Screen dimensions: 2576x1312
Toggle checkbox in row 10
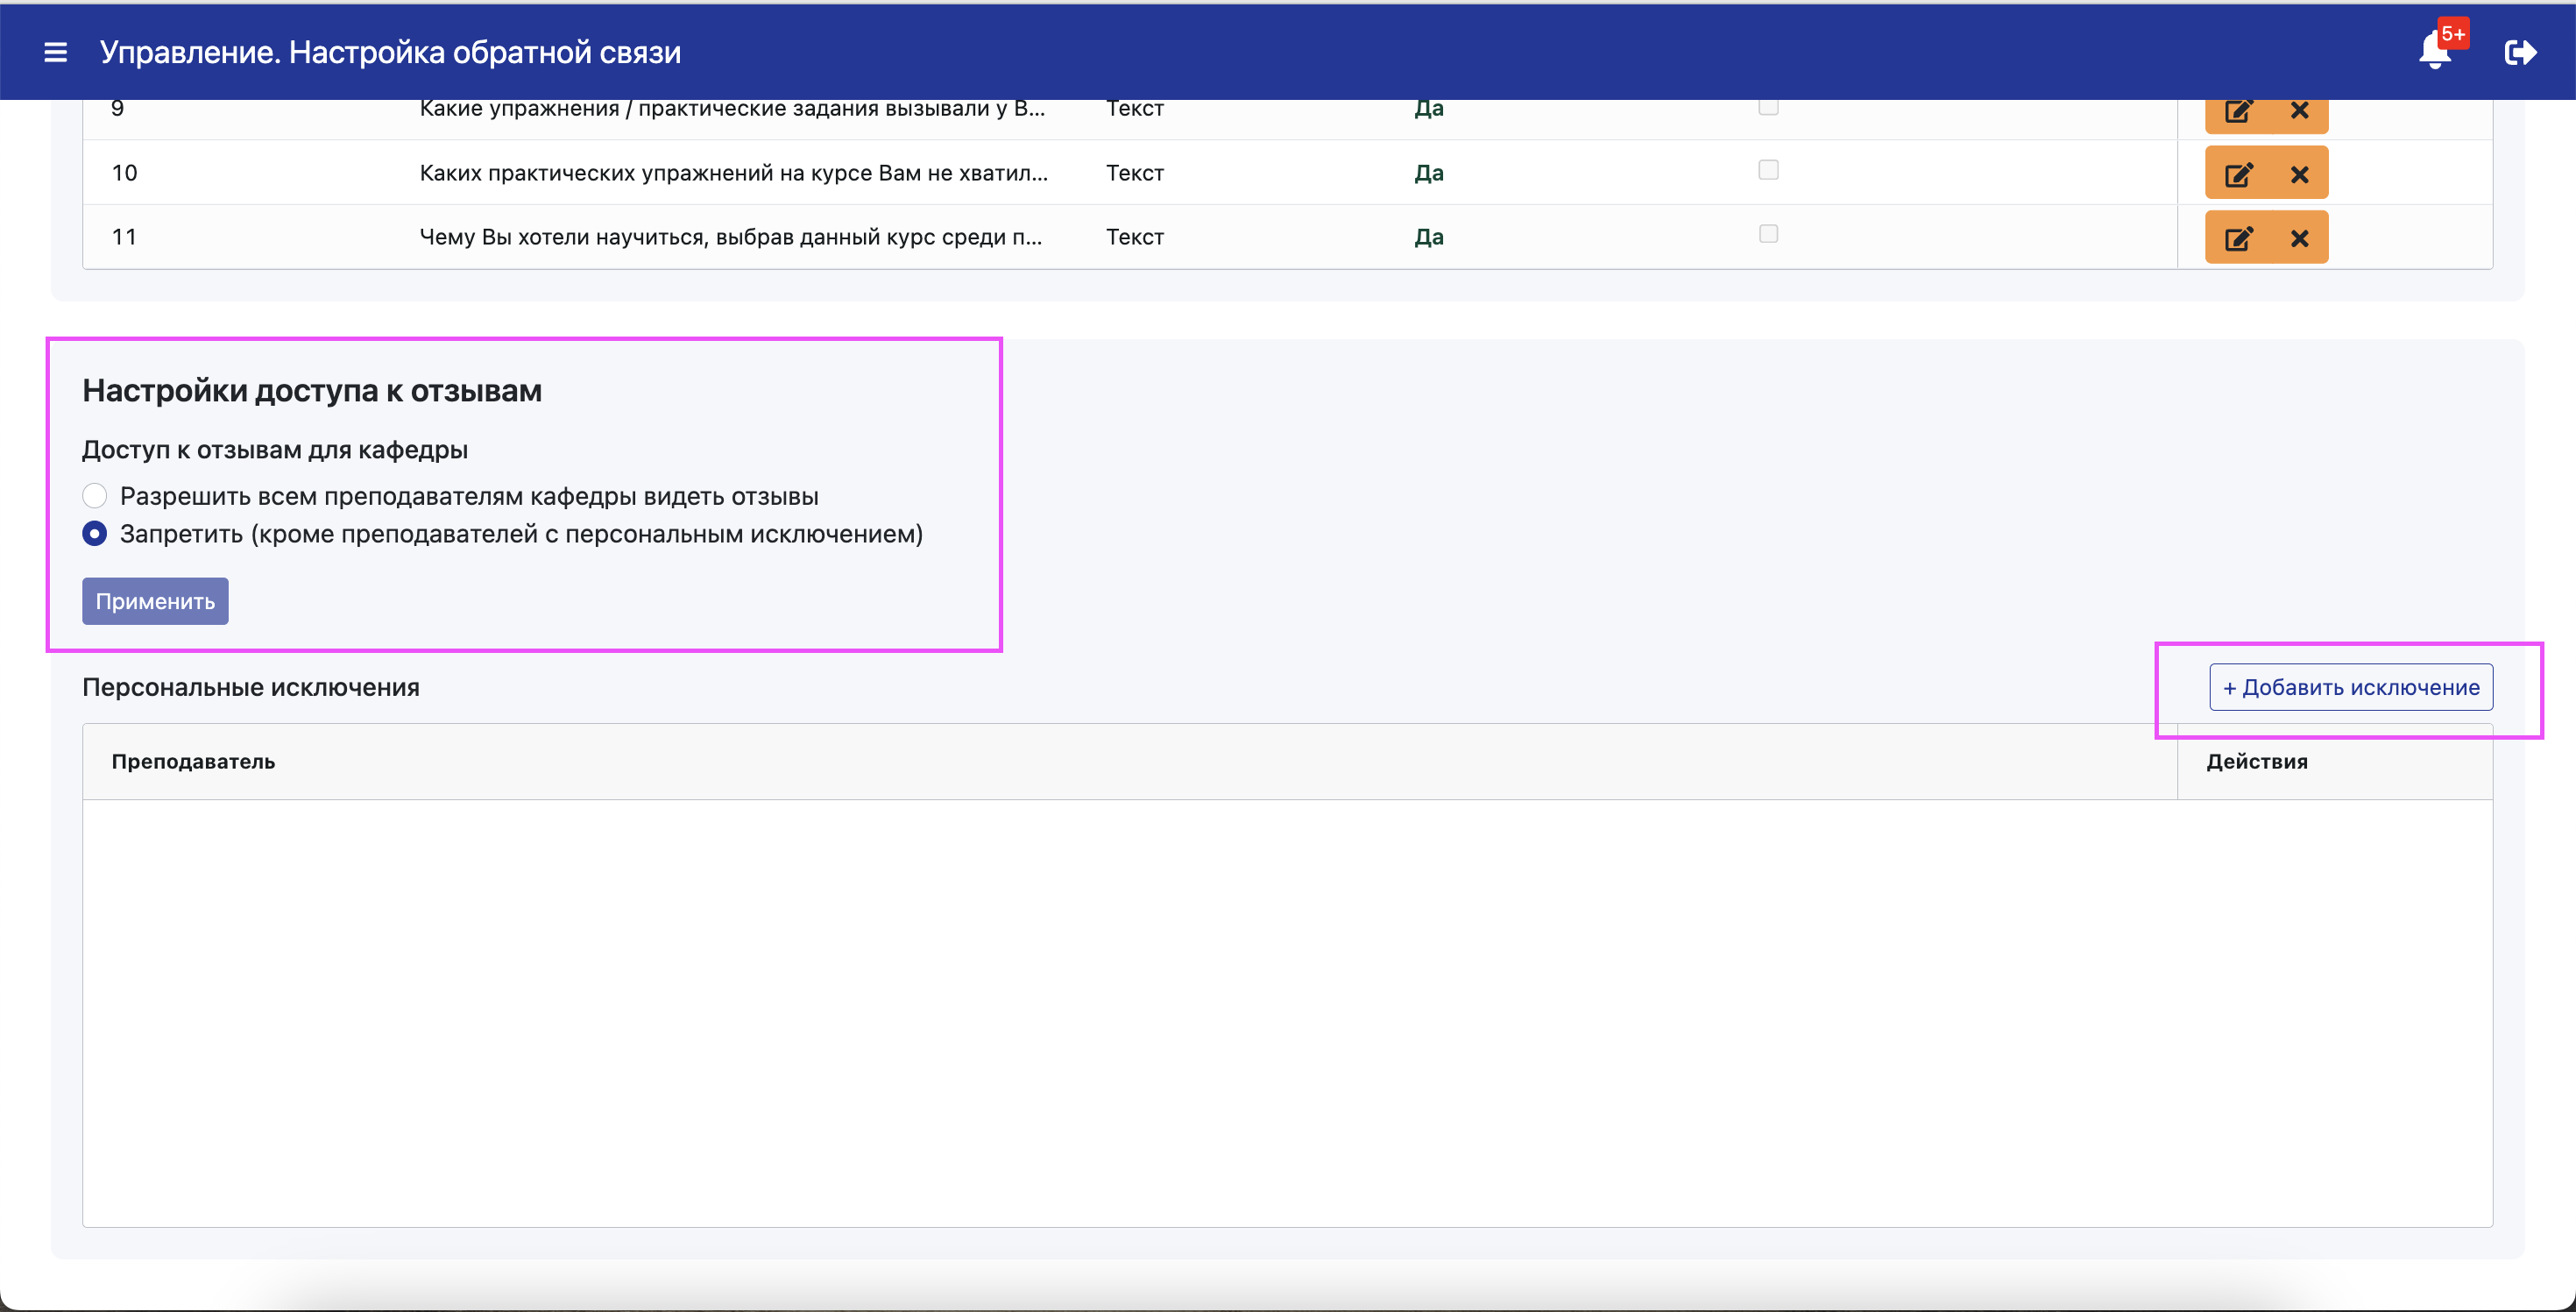1768,170
